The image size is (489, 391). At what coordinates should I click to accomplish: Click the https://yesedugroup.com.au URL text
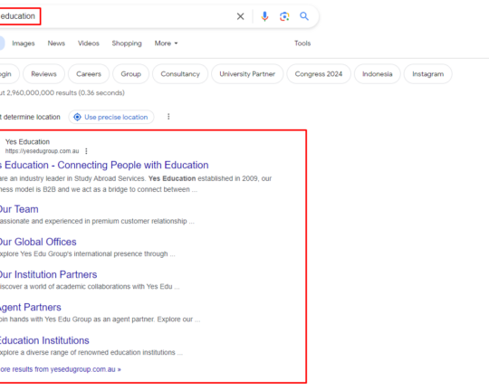[42, 151]
